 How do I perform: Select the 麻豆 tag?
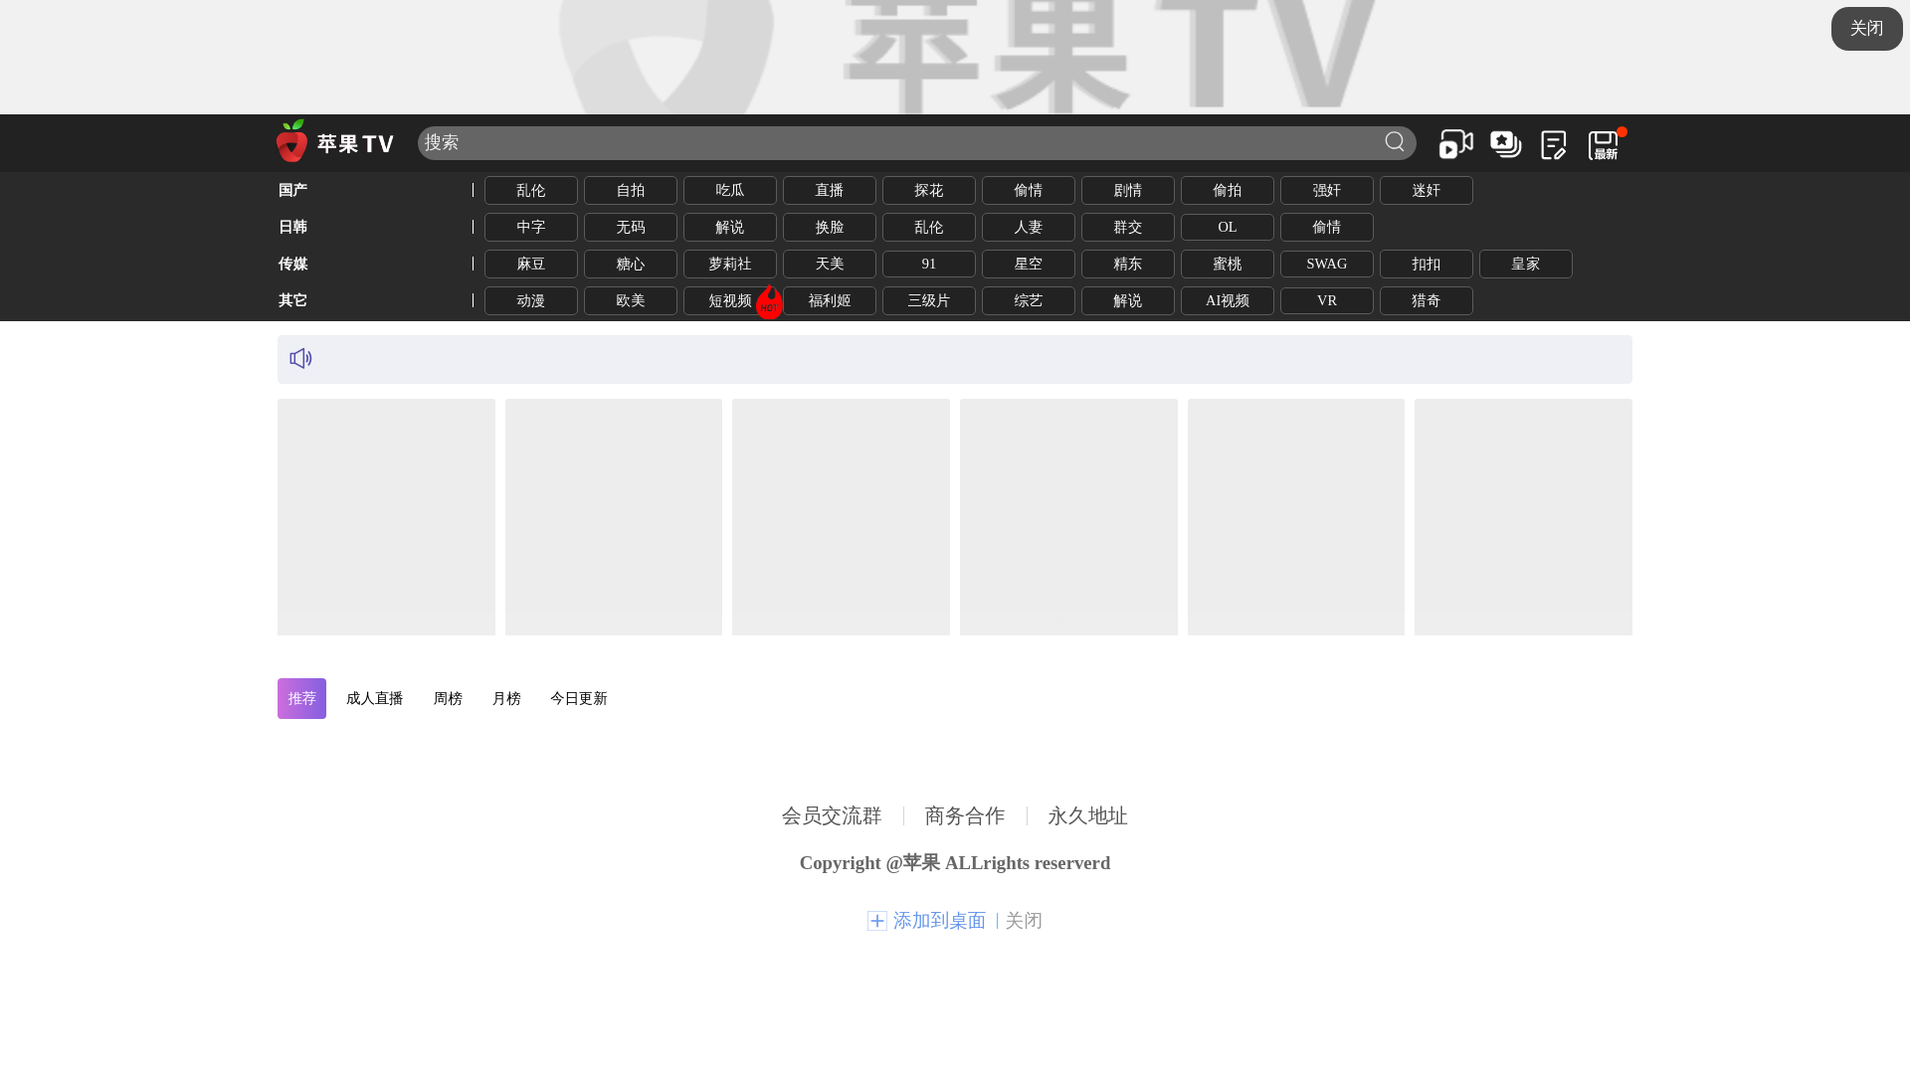(531, 265)
